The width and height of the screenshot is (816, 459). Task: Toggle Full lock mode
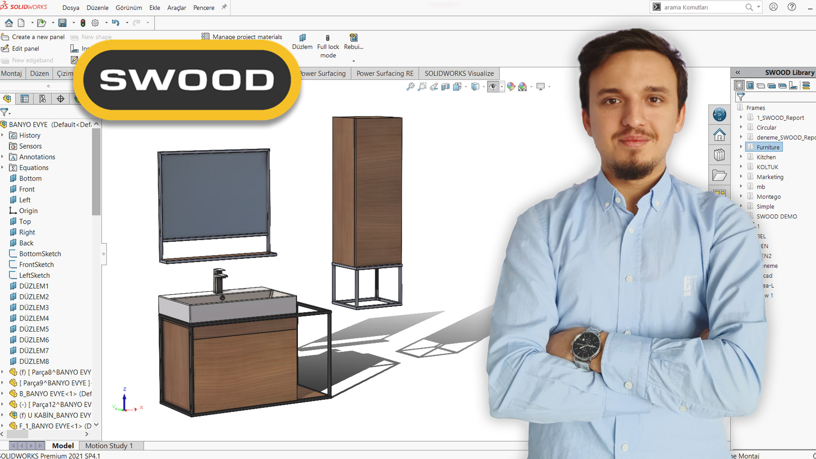pos(328,46)
